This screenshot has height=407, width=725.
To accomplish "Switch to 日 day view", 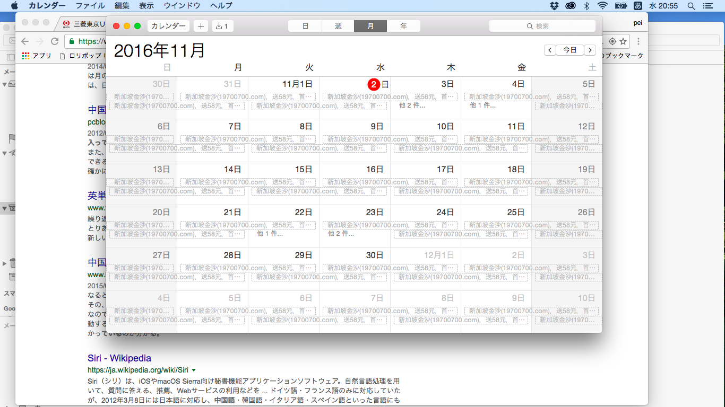I will [305, 26].
